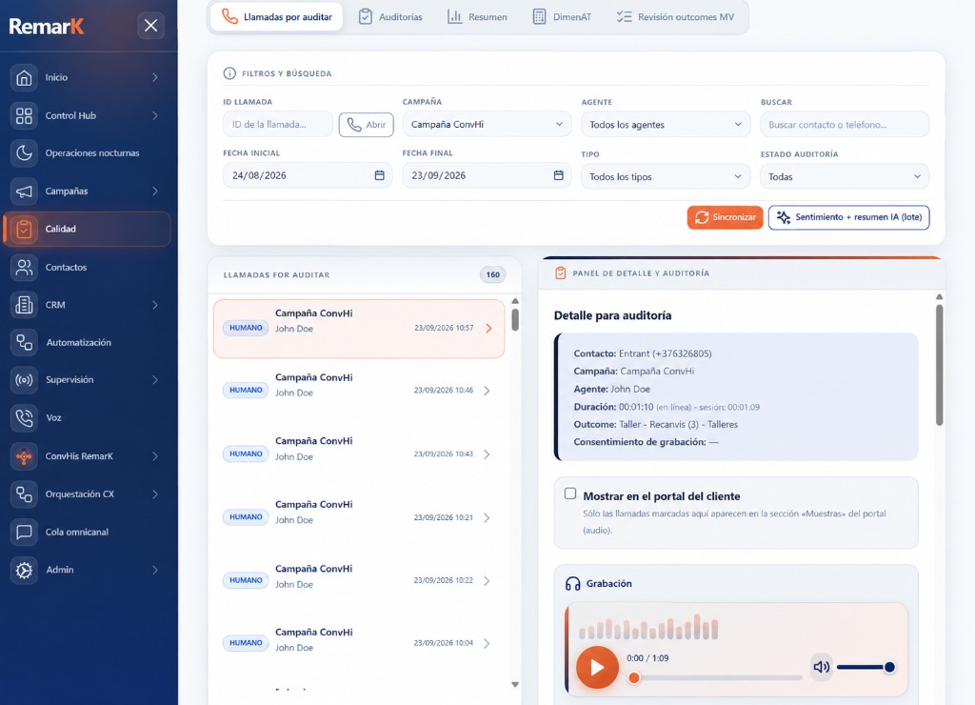975x705 pixels.
Task: Select the Llamadas por auditar tab
Action: coord(277,17)
